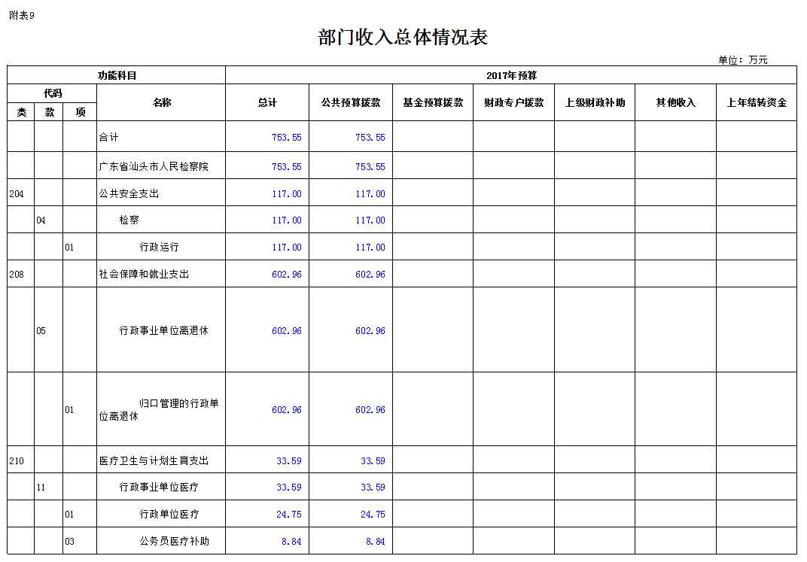
Task: Click the 公共预算拨款 column header
Action: click(x=350, y=102)
